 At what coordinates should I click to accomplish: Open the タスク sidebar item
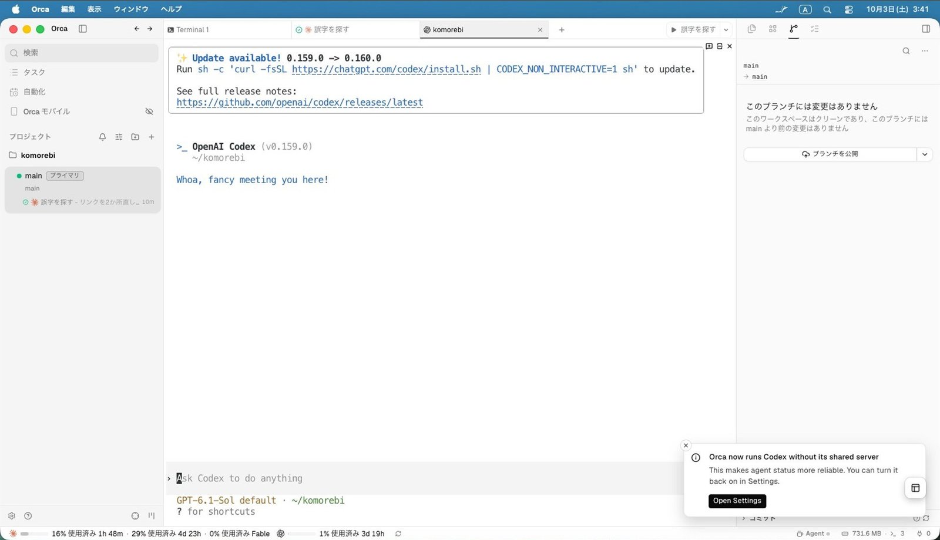[x=82, y=72]
